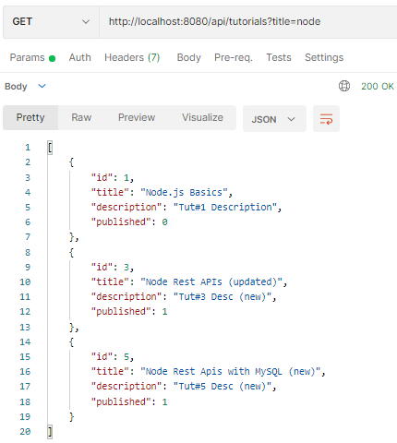Click the "id": 3 line
This screenshot has width=397, height=443.
(x=113, y=267)
